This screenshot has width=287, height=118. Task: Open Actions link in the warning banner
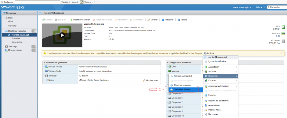pos(209,54)
